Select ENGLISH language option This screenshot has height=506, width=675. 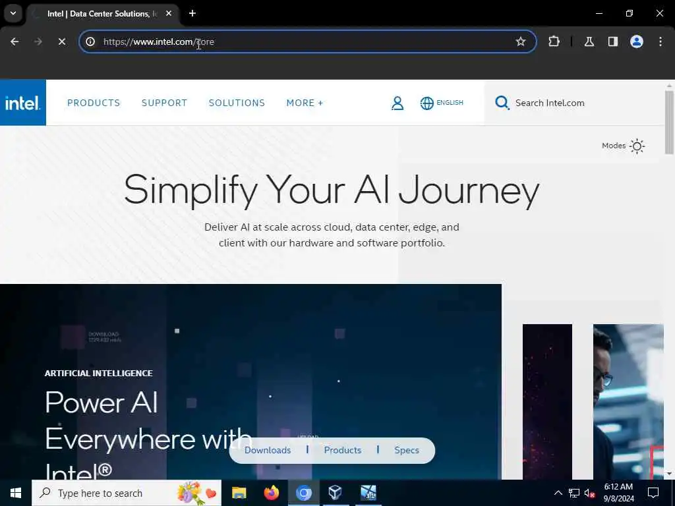pyautogui.click(x=450, y=102)
